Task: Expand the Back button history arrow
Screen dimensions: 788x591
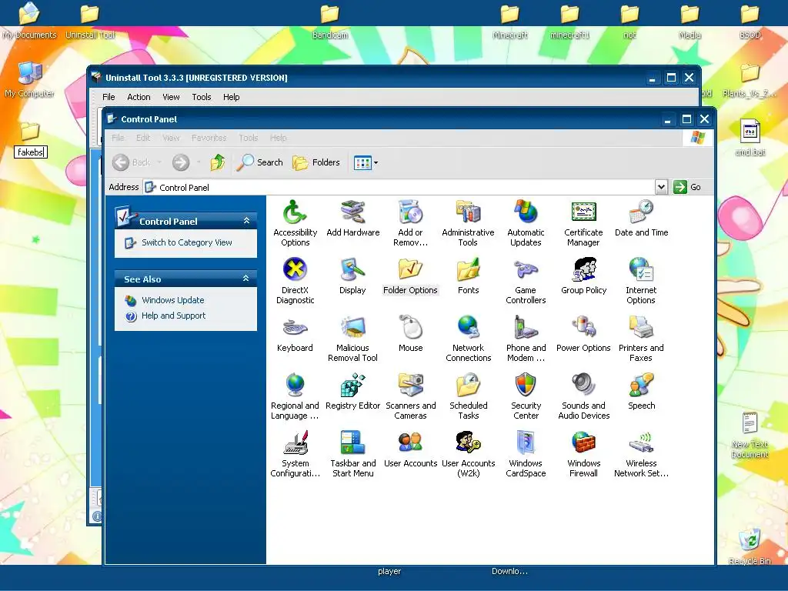Action: click(159, 162)
